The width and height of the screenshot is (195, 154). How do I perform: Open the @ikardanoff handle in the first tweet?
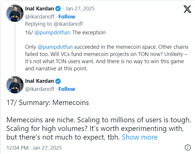pyautogui.click(x=40, y=16)
